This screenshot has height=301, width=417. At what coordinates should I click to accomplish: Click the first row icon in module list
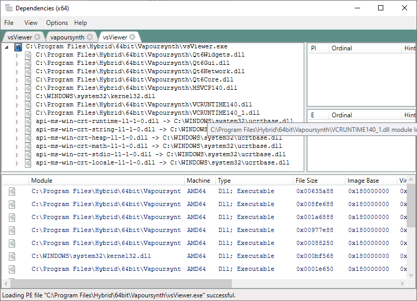pyautogui.click(x=11, y=191)
